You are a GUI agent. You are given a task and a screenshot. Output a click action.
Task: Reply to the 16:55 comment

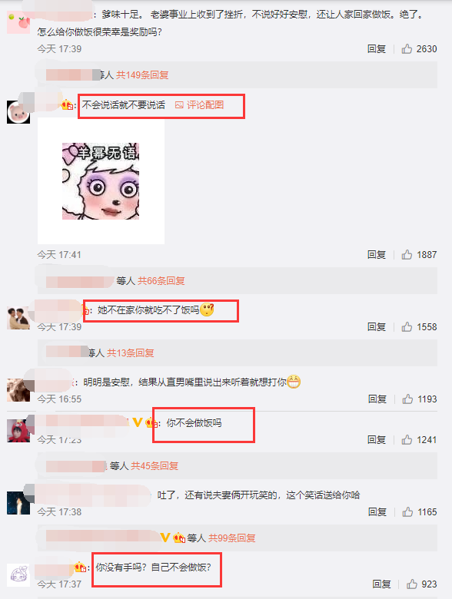tap(377, 399)
